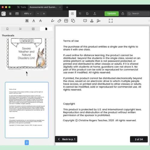Choose the pen drawing tool
This screenshot has height=150, width=150.
click(x=53, y=21)
